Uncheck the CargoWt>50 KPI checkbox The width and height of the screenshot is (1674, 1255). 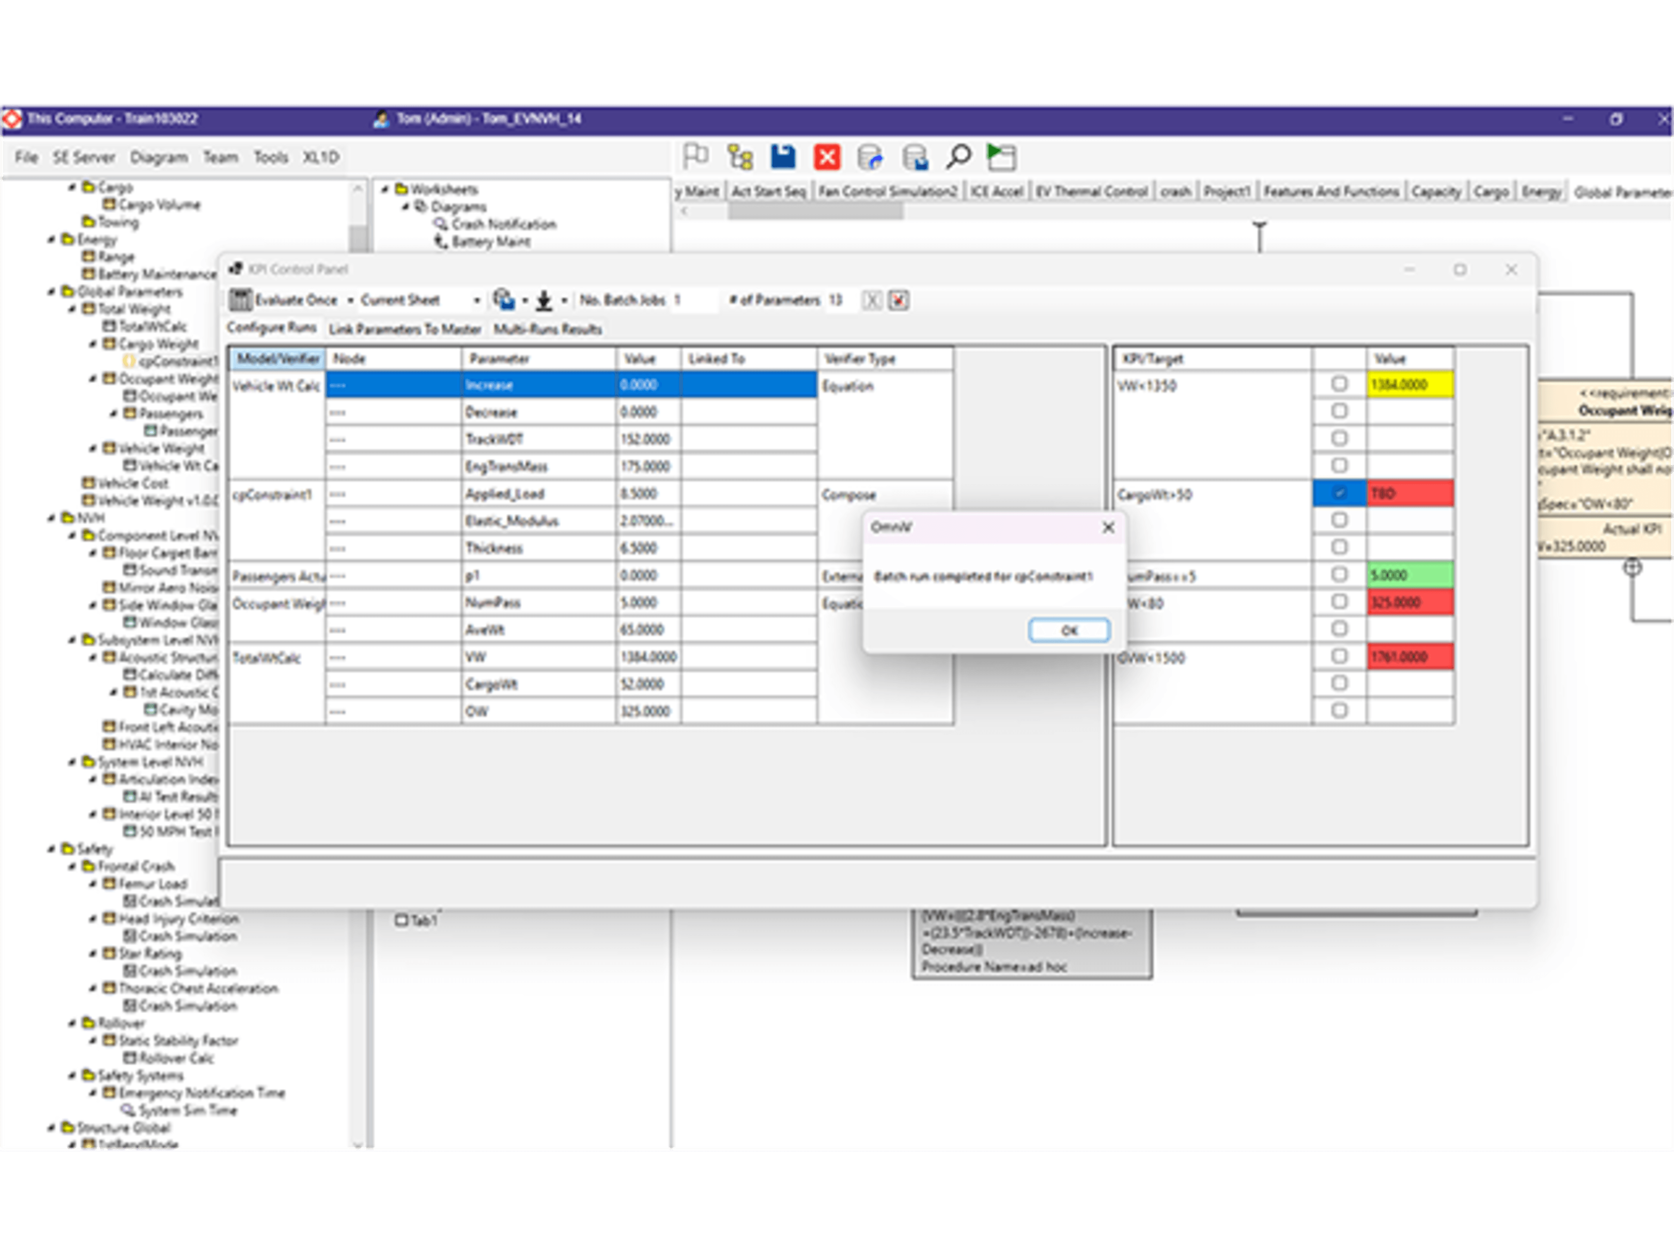click(x=1339, y=493)
